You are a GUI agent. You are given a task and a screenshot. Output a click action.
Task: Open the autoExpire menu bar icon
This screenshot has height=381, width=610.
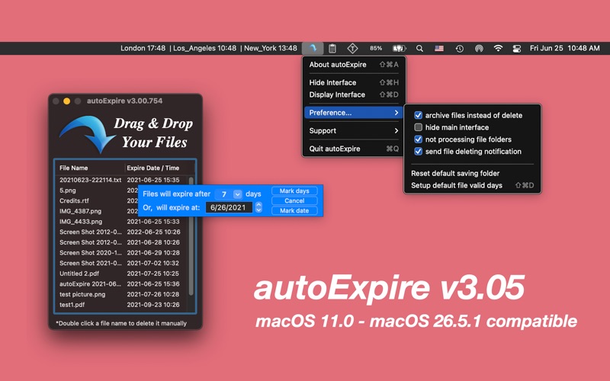pyautogui.click(x=313, y=48)
